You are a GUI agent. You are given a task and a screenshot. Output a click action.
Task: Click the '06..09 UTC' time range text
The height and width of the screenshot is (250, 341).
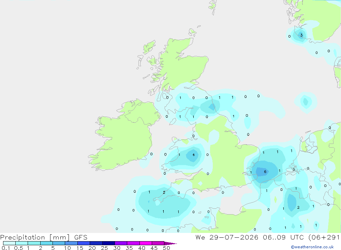click(283, 237)
